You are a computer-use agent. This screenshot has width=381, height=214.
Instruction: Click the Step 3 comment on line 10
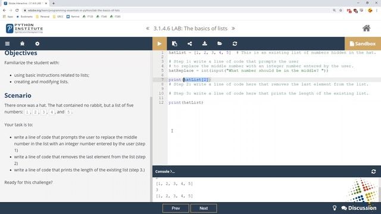(x=268, y=93)
